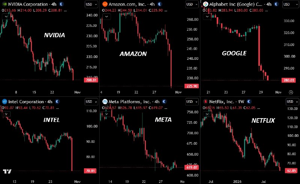Click the Alphabet Google logo icon
Screen dimensions: 300x184
pyautogui.click(x=205, y=4)
